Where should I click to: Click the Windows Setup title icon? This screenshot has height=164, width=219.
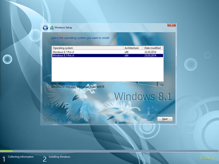tap(52, 28)
